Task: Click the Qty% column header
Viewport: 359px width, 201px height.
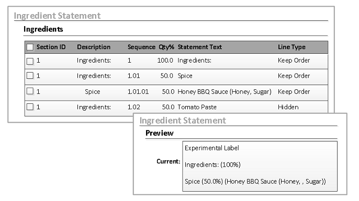Action: point(166,47)
